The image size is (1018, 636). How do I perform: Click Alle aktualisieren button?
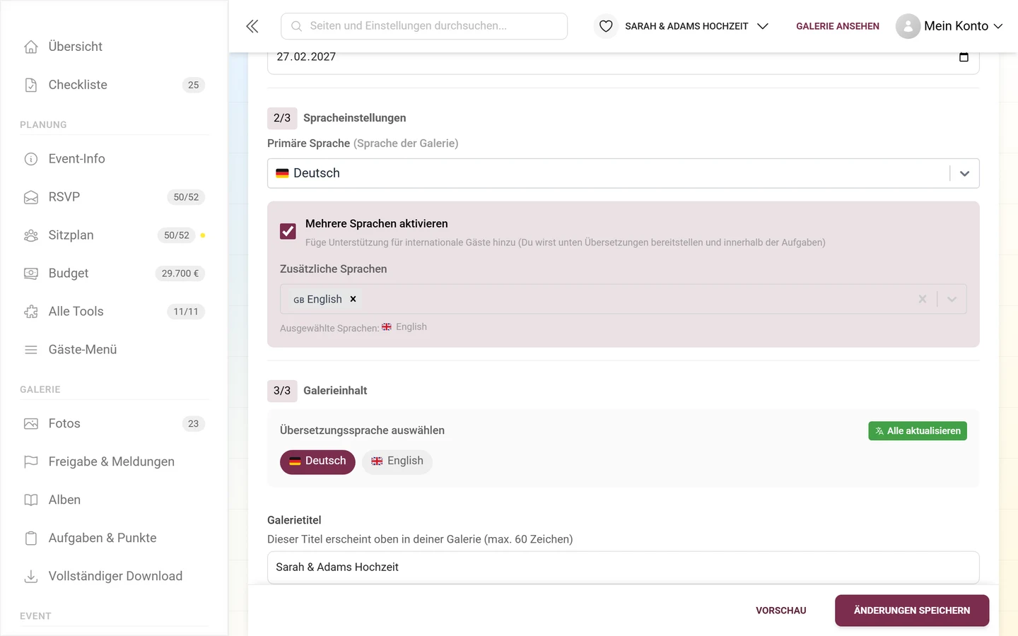[918, 431]
